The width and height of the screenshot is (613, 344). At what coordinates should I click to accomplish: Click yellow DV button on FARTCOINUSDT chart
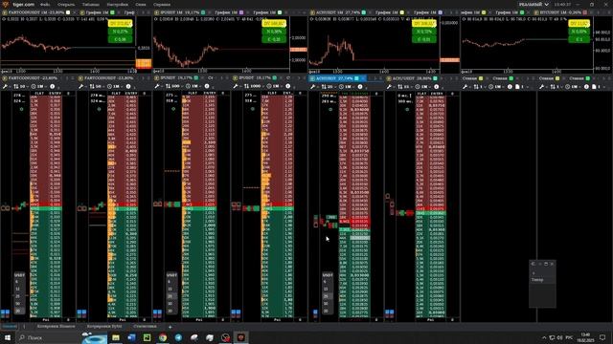click(121, 23)
